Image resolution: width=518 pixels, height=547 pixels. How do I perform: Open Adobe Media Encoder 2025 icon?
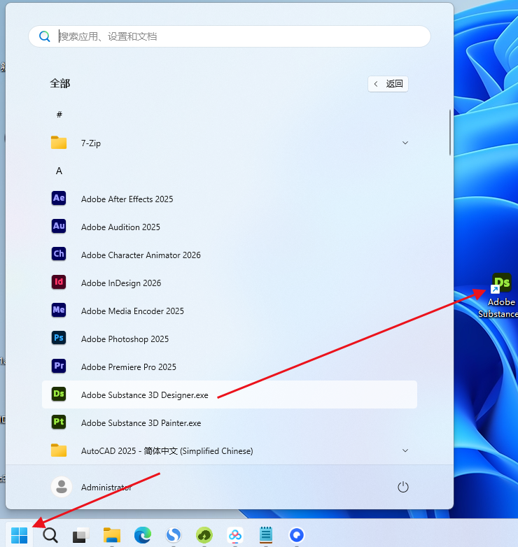(x=59, y=310)
